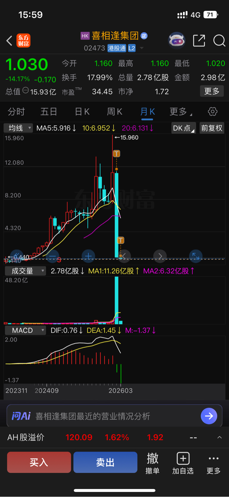Viewport: 229px width, 497px height.
Task: Tap the AH股溢价 label
Action: (26, 438)
